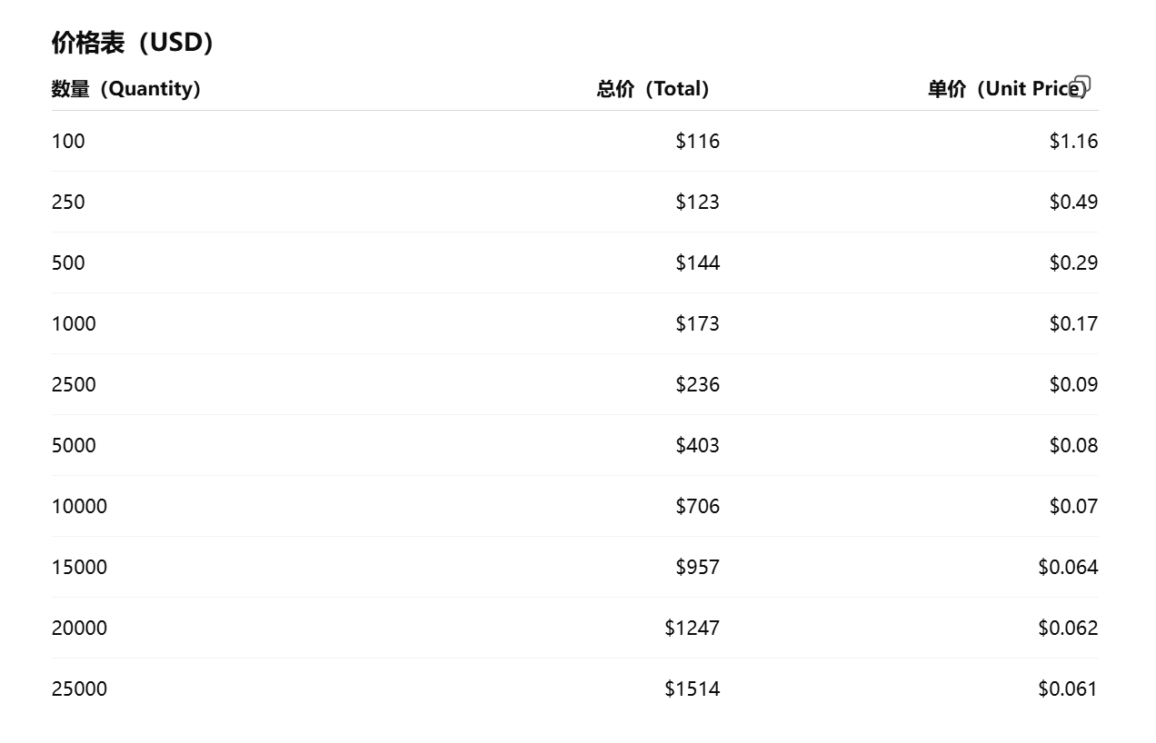1156x743 pixels.
Task: Select the quantity 25000 cell
Action: 79,689
